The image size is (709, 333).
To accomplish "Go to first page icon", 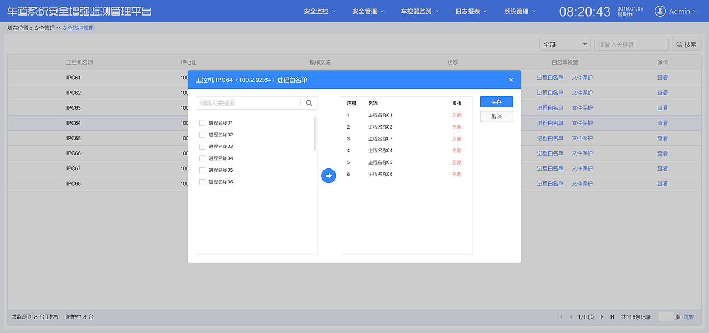I will (x=561, y=317).
